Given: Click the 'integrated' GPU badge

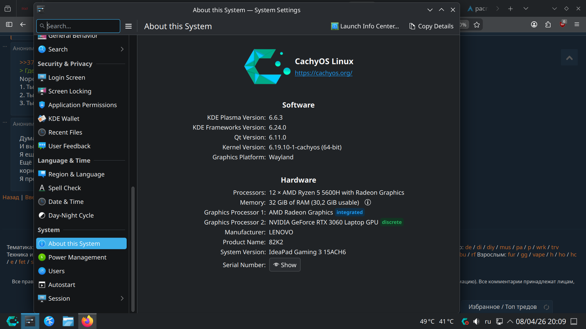Looking at the screenshot, I should pos(349,212).
